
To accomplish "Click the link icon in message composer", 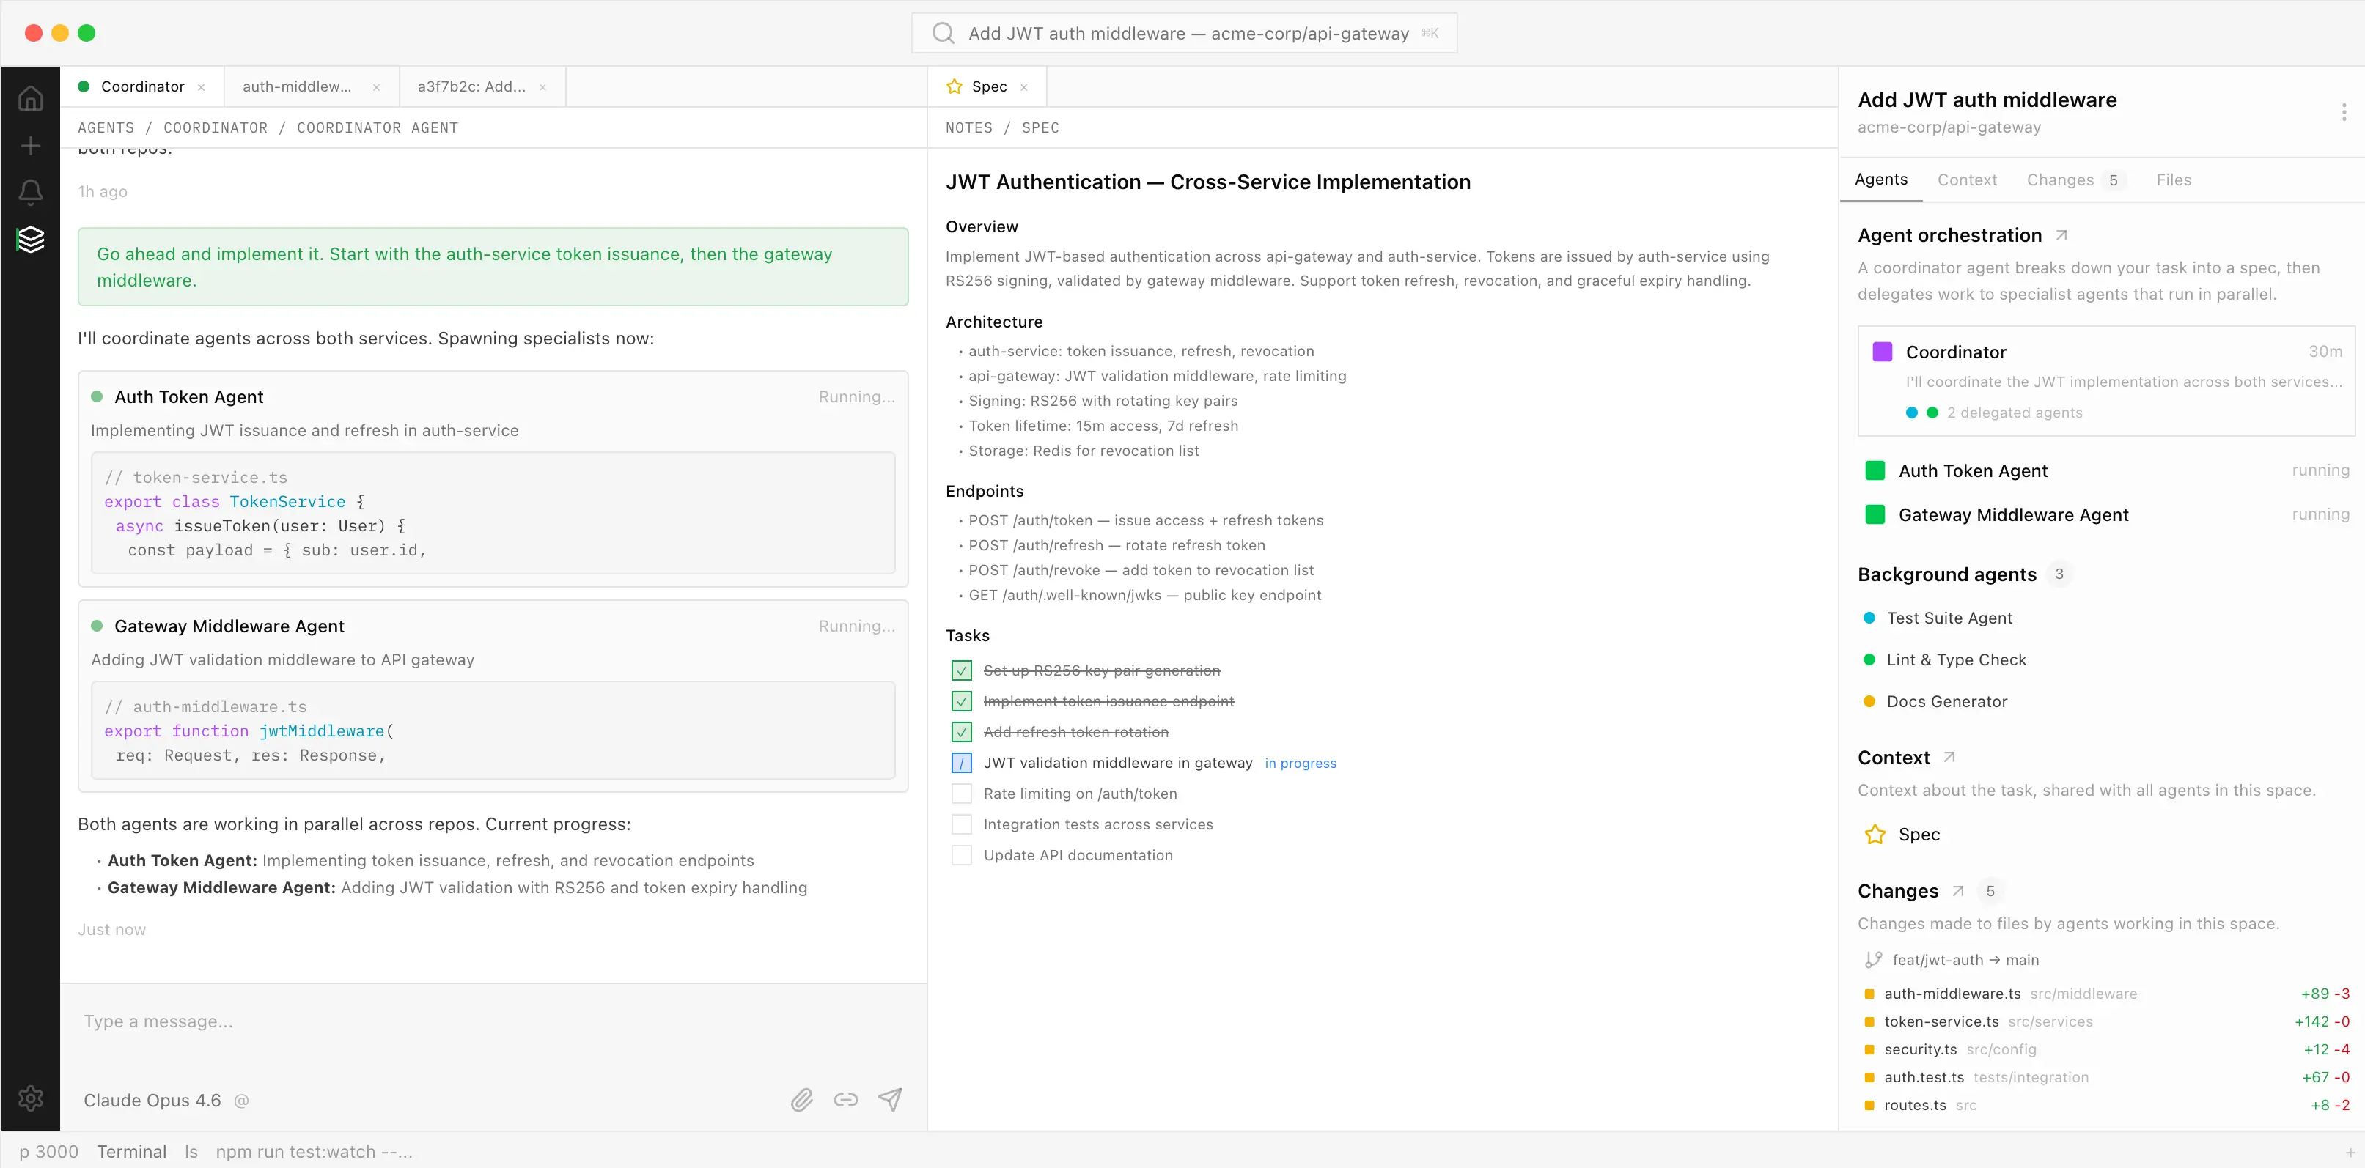I will coord(845,1099).
